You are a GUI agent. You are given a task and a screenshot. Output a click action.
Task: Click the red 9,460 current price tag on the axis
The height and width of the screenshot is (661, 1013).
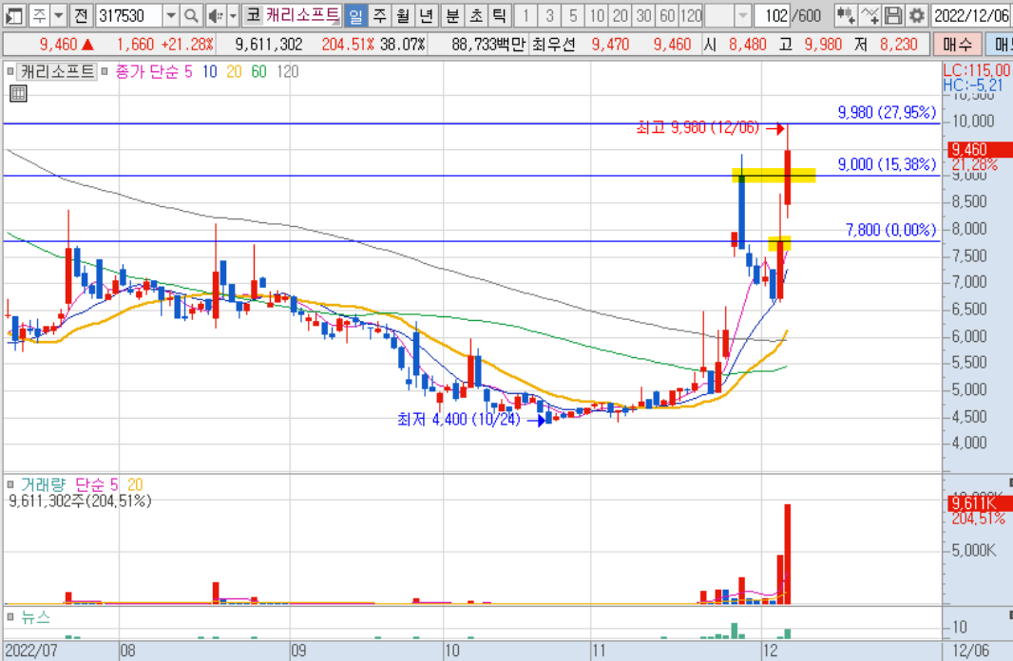980,150
